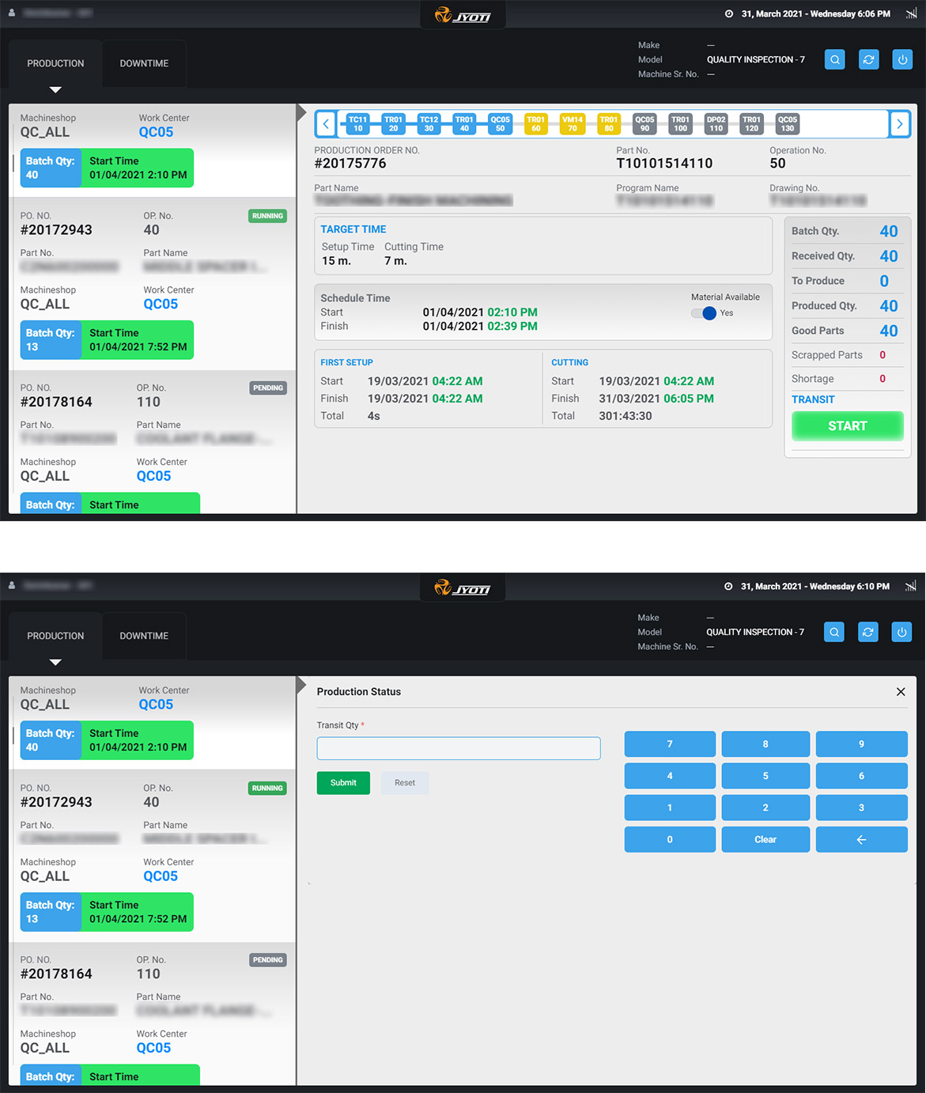Close the Production Status panel

pos(901,692)
